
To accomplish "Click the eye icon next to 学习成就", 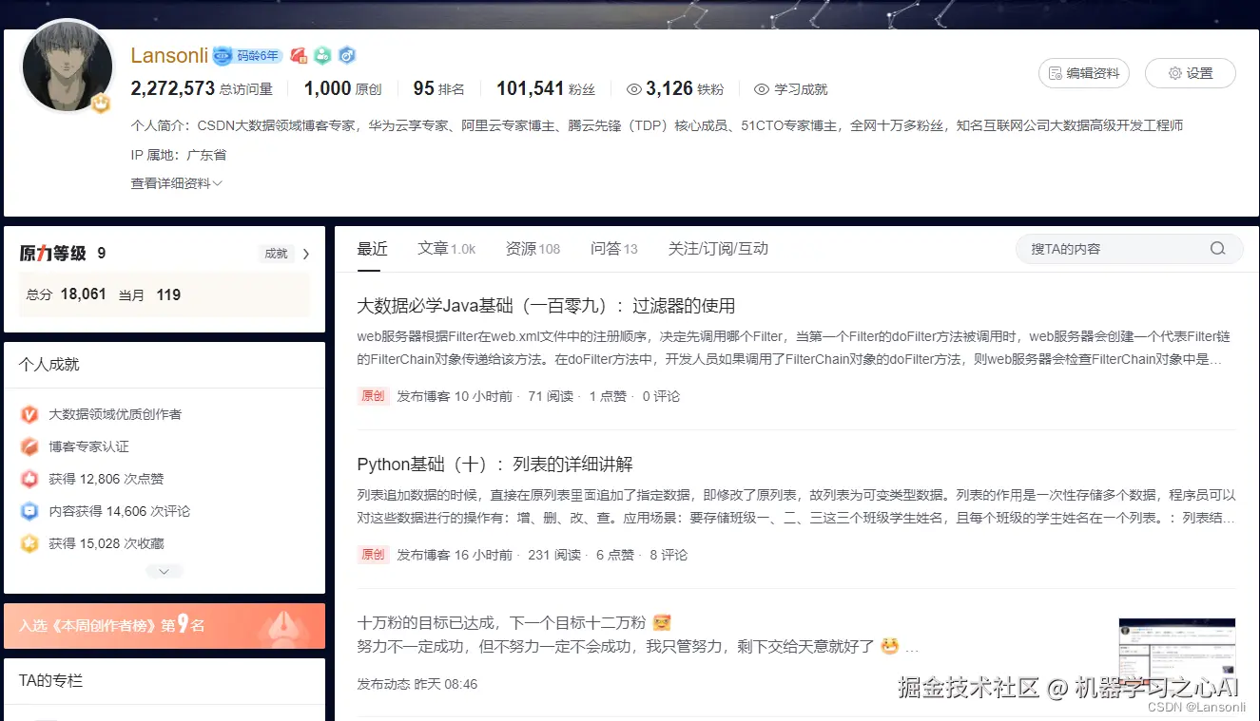I will (762, 89).
